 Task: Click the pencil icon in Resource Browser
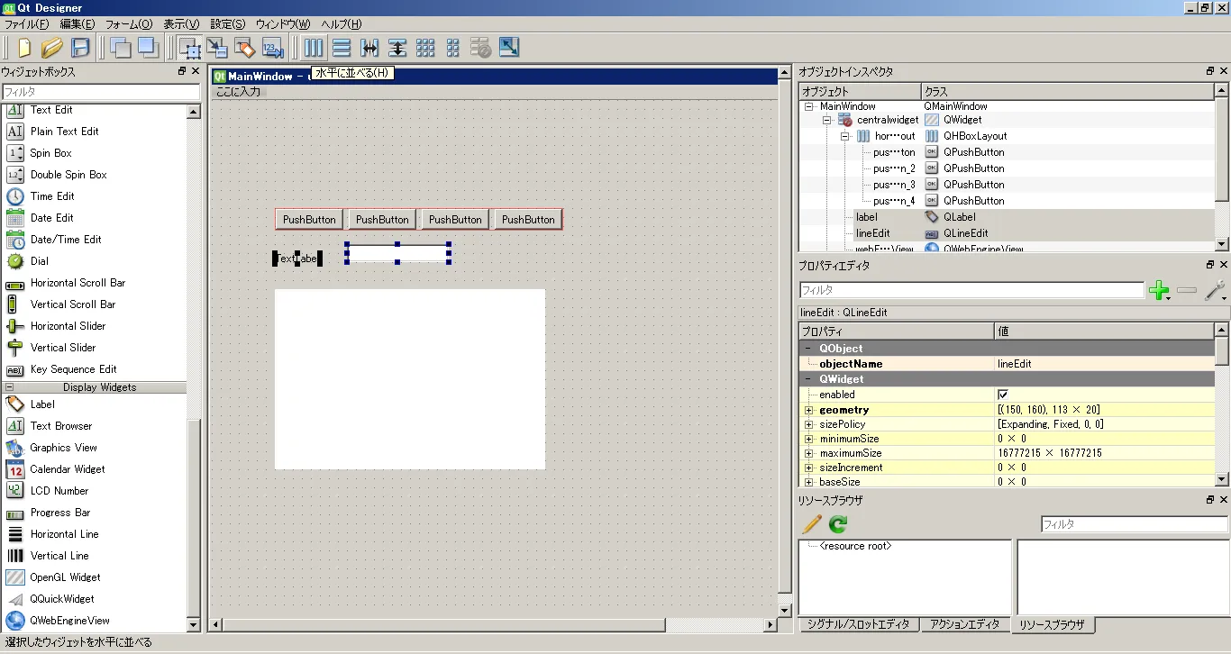pyautogui.click(x=812, y=524)
